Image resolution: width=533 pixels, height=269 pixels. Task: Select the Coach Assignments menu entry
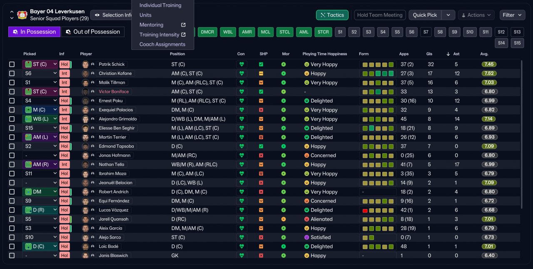coord(162,45)
